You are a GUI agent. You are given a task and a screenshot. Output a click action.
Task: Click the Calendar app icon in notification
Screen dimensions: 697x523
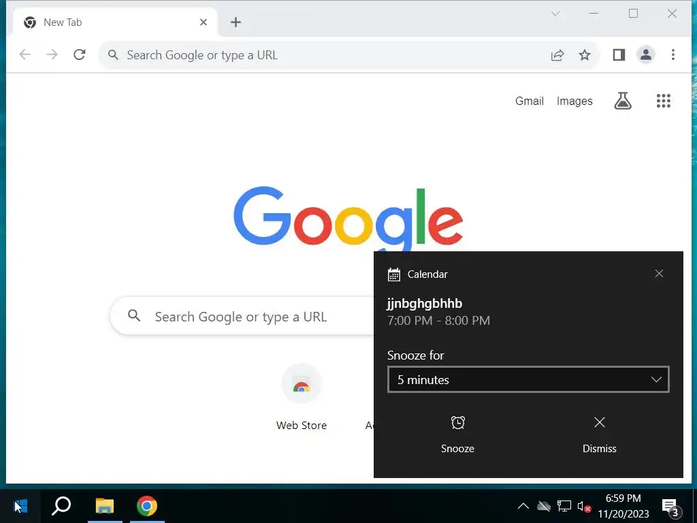click(394, 274)
